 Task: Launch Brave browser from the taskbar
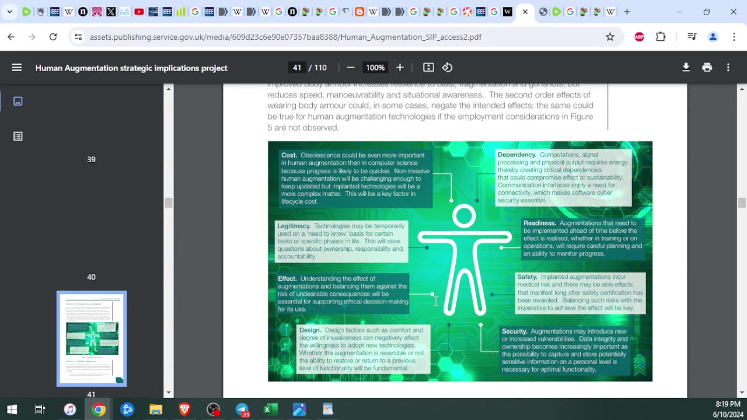point(184,409)
